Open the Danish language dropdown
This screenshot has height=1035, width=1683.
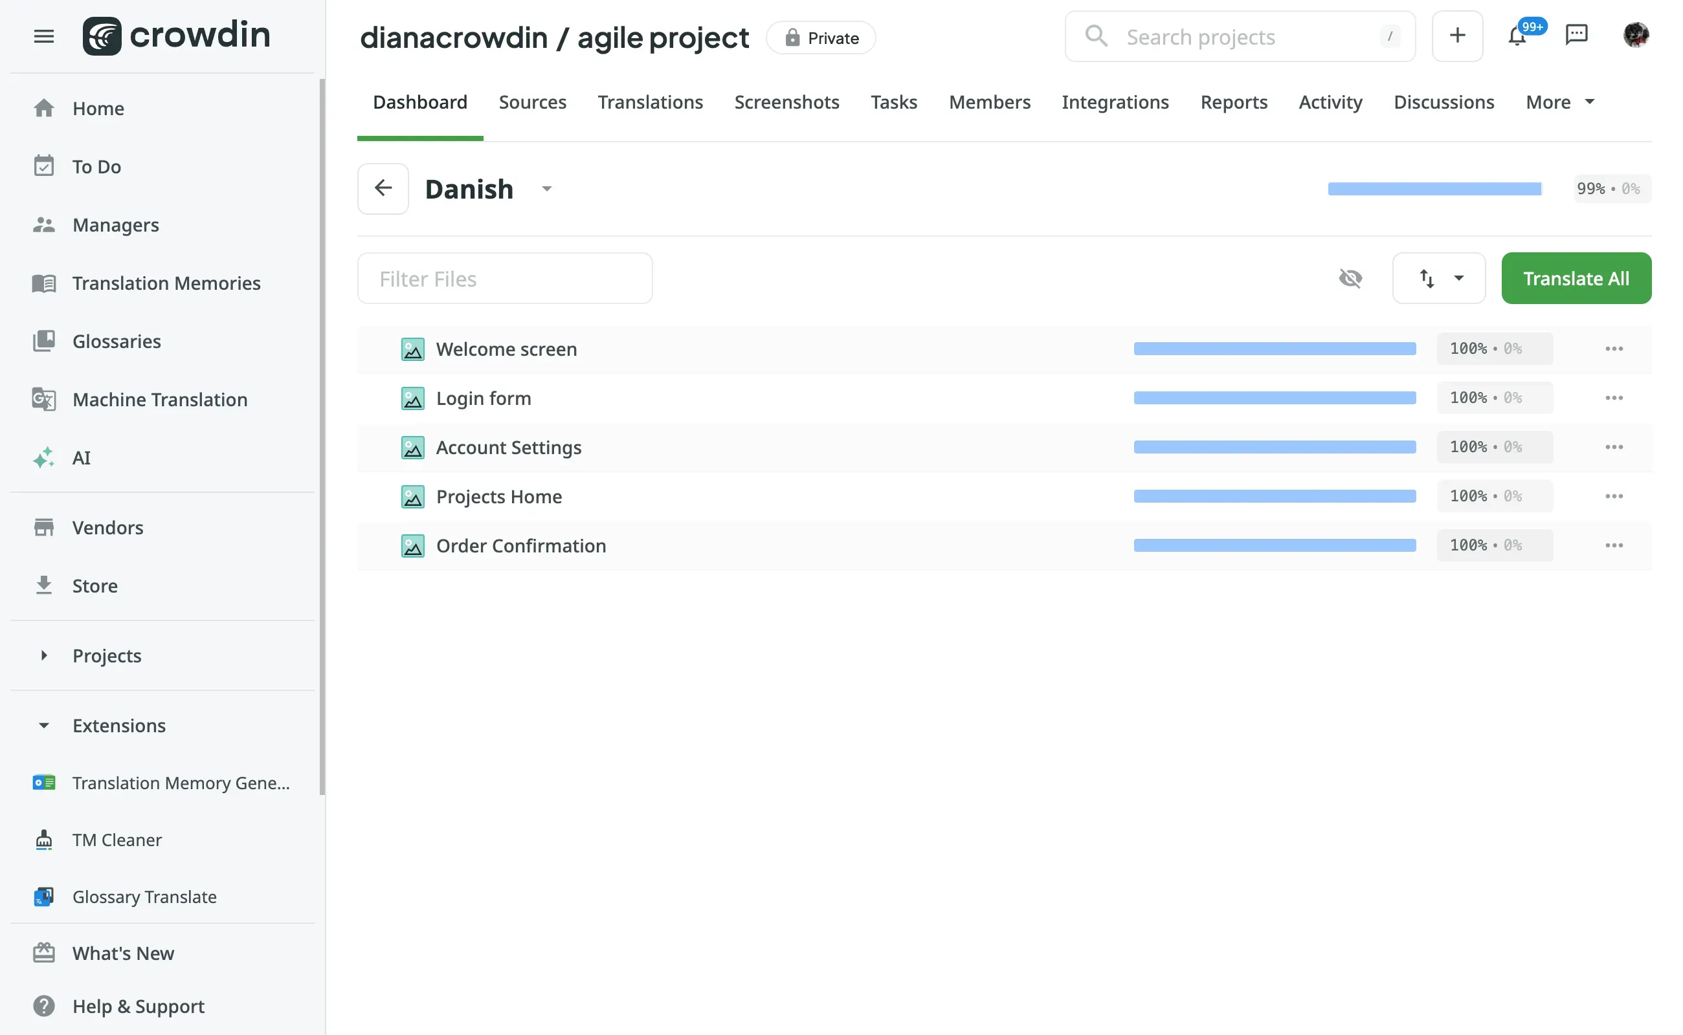(546, 189)
